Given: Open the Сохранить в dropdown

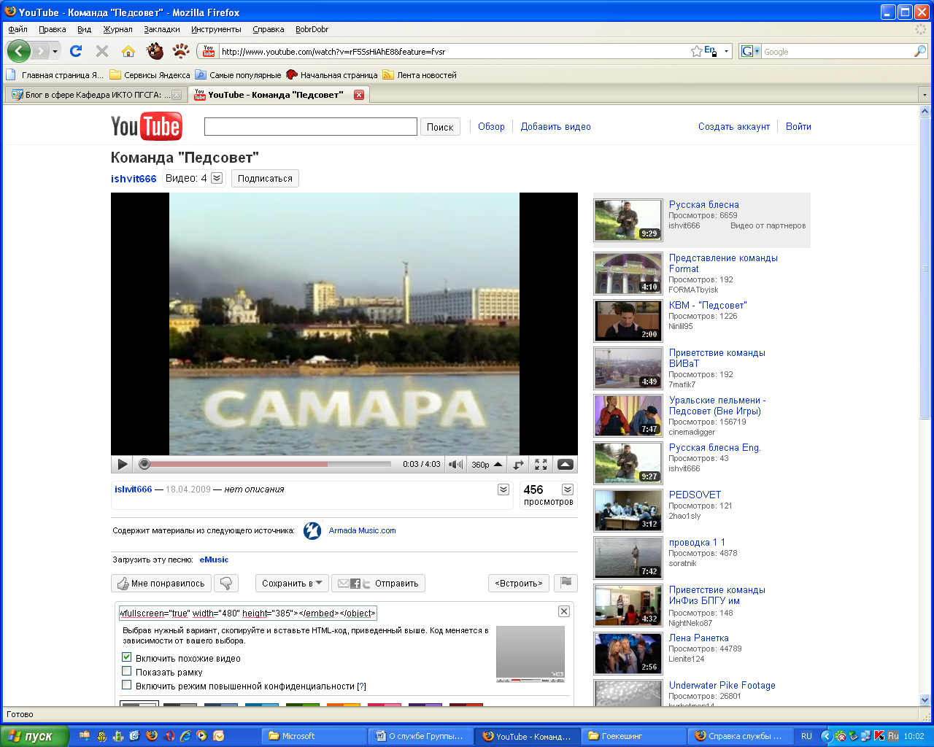Looking at the screenshot, I should (292, 584).
